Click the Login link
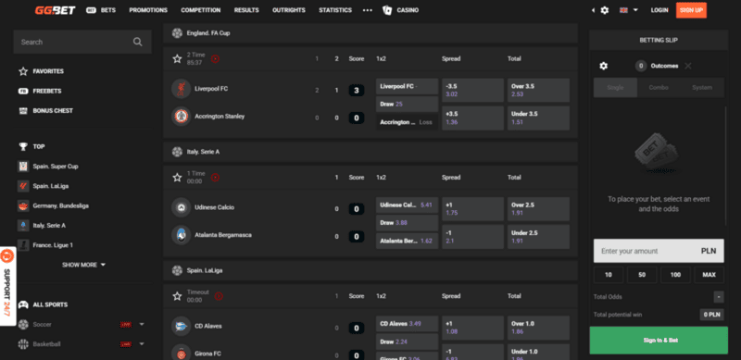Image resolution: width=741 pixels, height=360 pixels. click(659, 10)
